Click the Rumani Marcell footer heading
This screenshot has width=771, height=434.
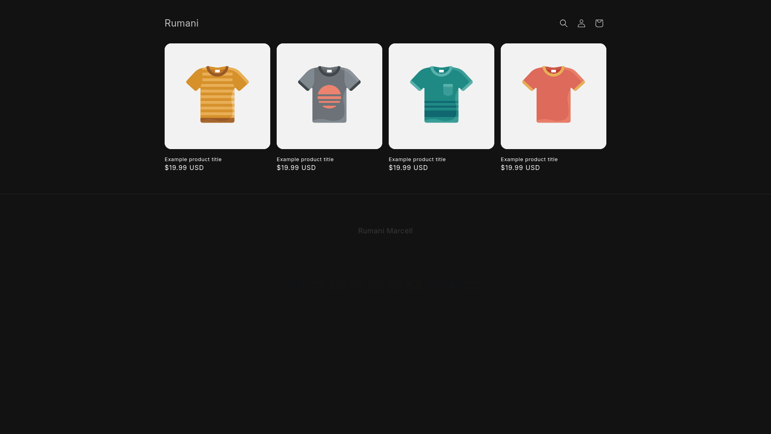tap(385, 231)
